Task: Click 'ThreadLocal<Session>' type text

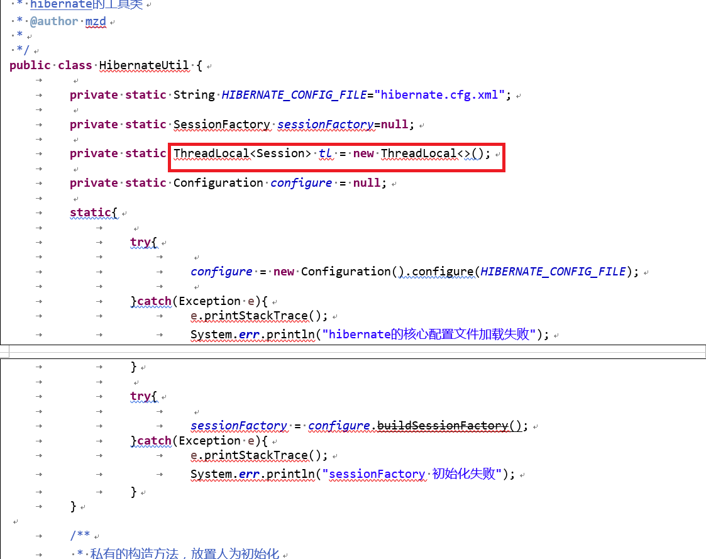Action: (242, 153)
